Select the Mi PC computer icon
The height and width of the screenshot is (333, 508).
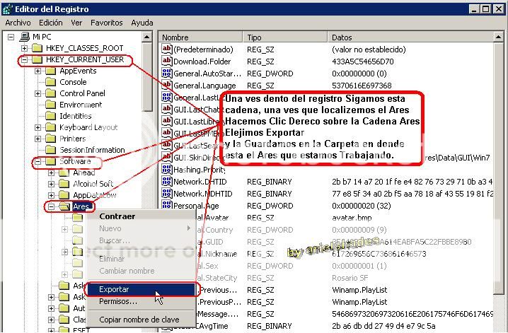click(25, 37)
